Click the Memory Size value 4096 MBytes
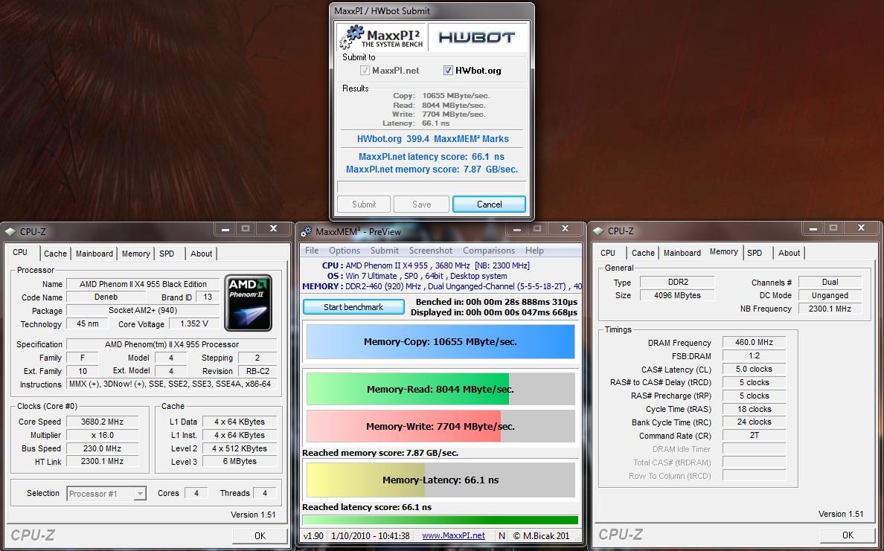This screenshot has width=884, height=551. (x=677, y=295)
